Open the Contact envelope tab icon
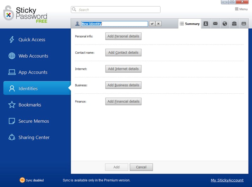The height and width of the screenshot is (187, 252). click(215, 24)
